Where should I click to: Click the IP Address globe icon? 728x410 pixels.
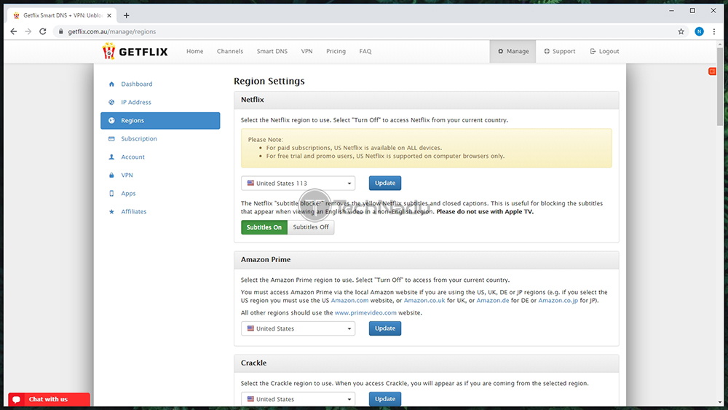point(111,102)
